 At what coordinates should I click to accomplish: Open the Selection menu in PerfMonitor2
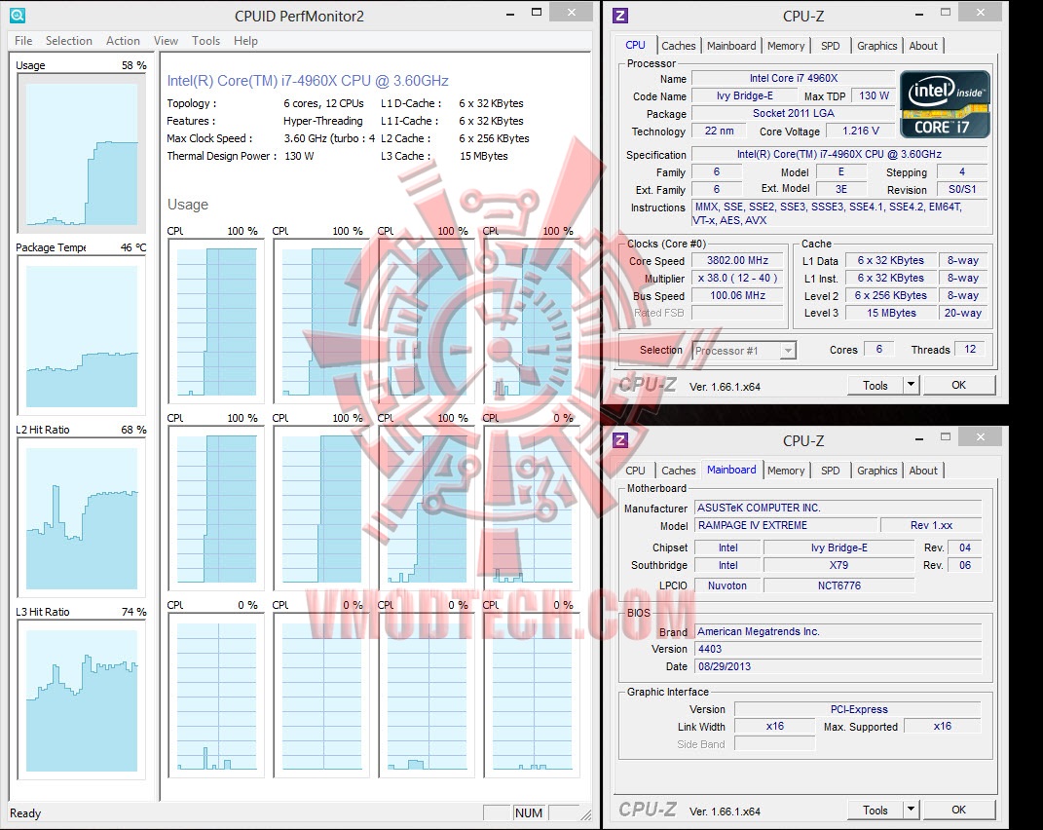pyautogui.click(x=68, y=41)
